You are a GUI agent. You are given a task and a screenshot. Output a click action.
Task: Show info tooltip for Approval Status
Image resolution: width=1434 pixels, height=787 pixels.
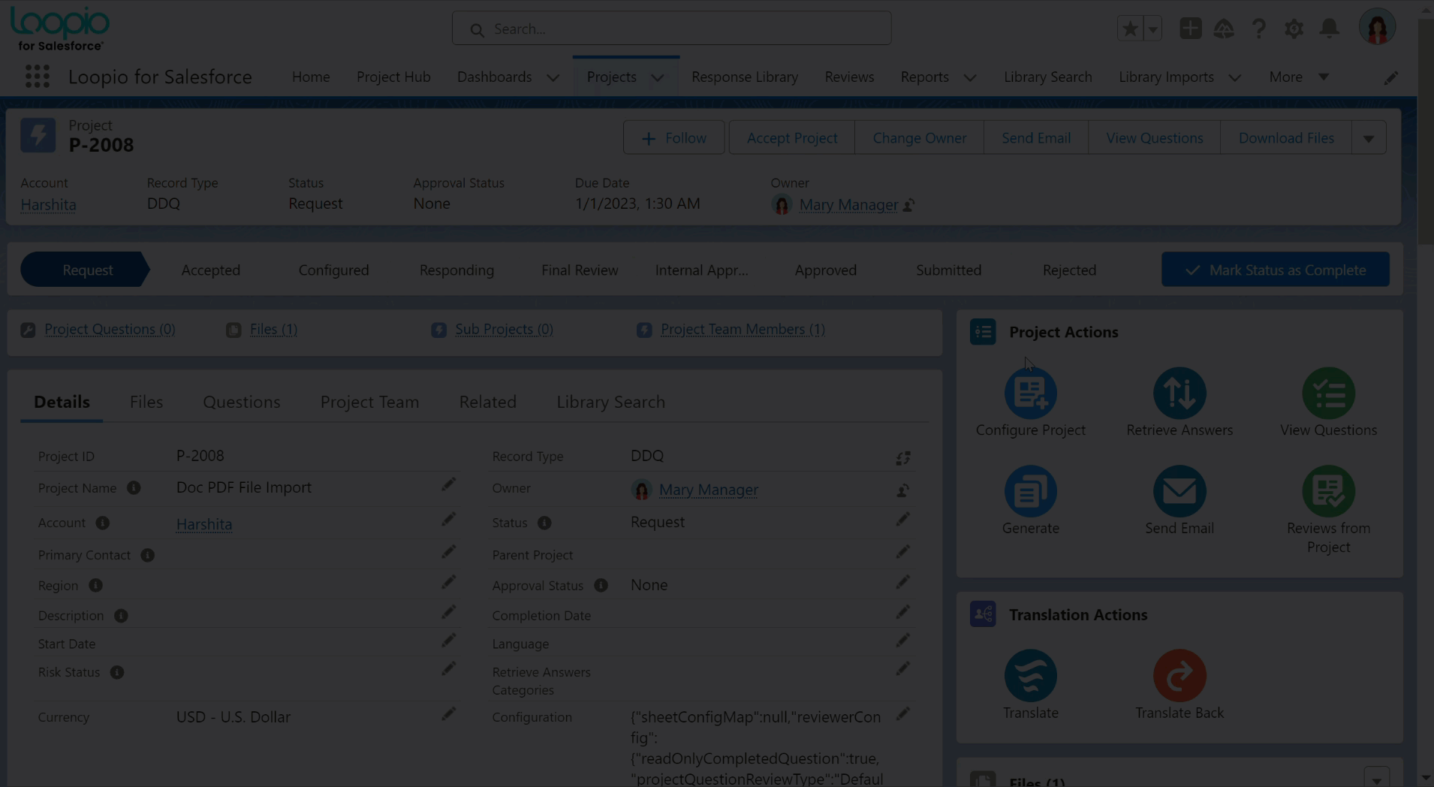[x=601, y=586]
